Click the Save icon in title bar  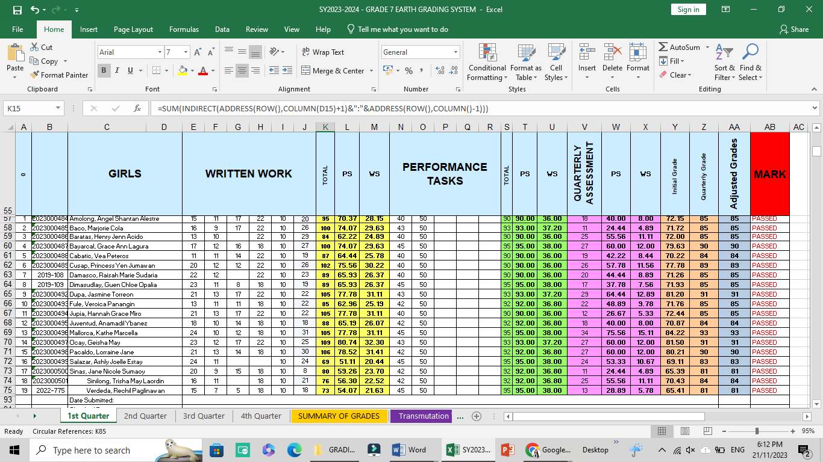point(17,10)
